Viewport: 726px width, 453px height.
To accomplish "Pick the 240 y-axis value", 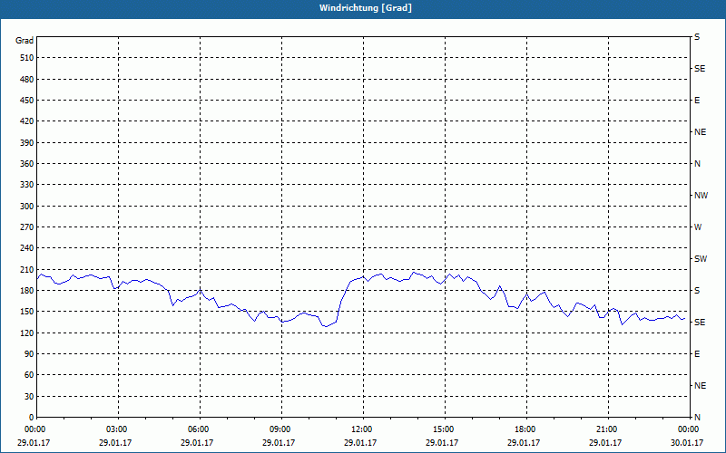I will click(x=27, y=248).
